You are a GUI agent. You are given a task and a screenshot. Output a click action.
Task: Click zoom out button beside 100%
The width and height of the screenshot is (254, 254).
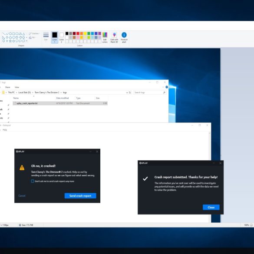pos(251,225)
